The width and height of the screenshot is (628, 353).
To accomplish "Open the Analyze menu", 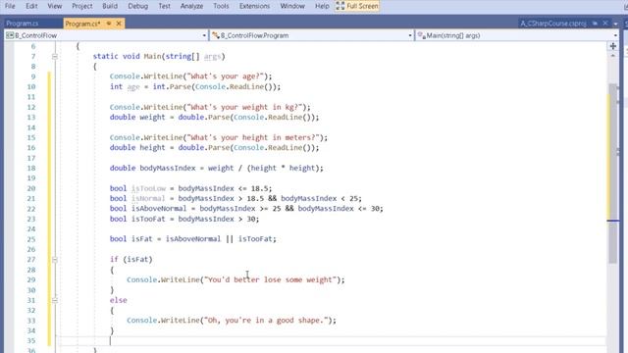I will click(191, 6).
